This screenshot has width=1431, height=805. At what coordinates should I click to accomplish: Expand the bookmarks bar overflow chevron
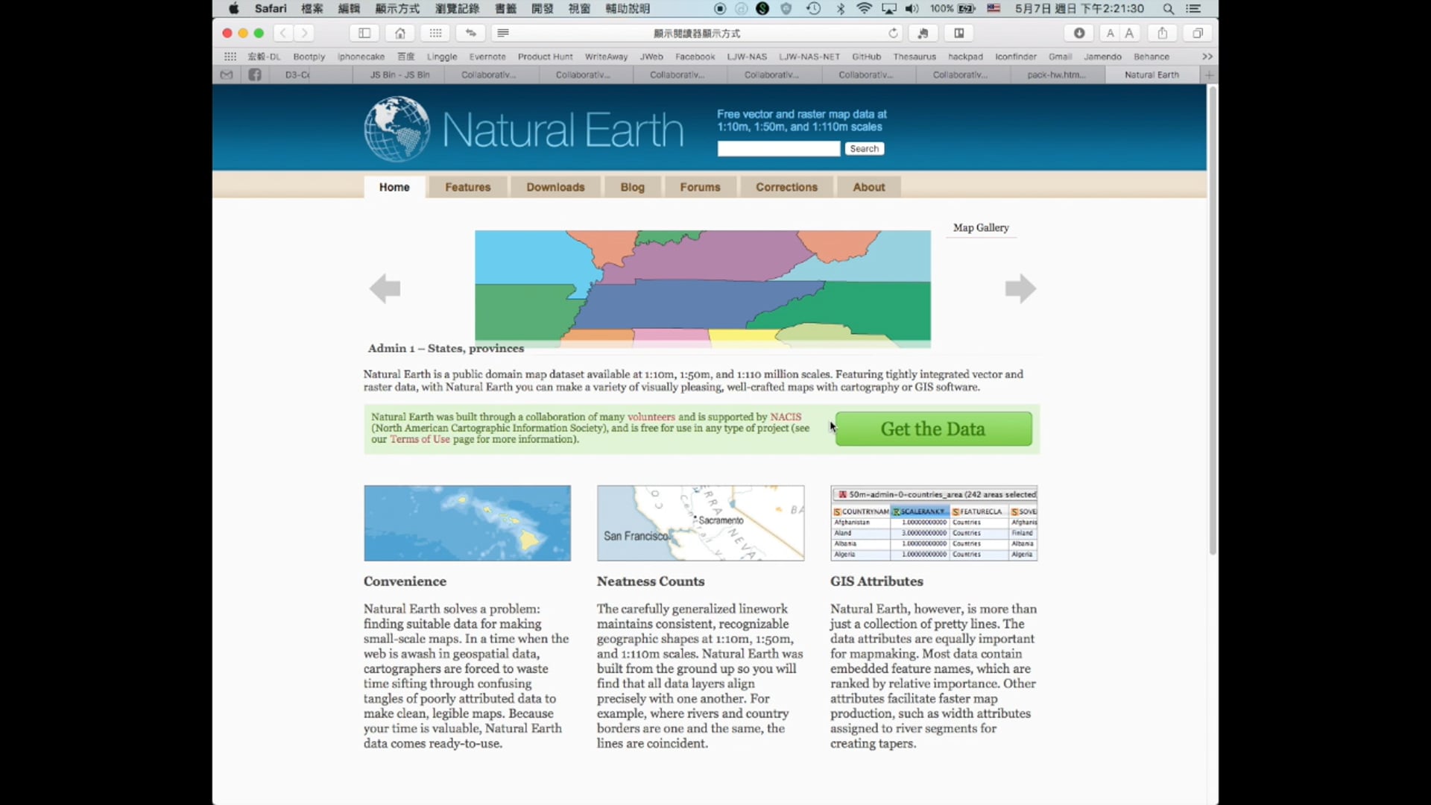[1207, 57]
